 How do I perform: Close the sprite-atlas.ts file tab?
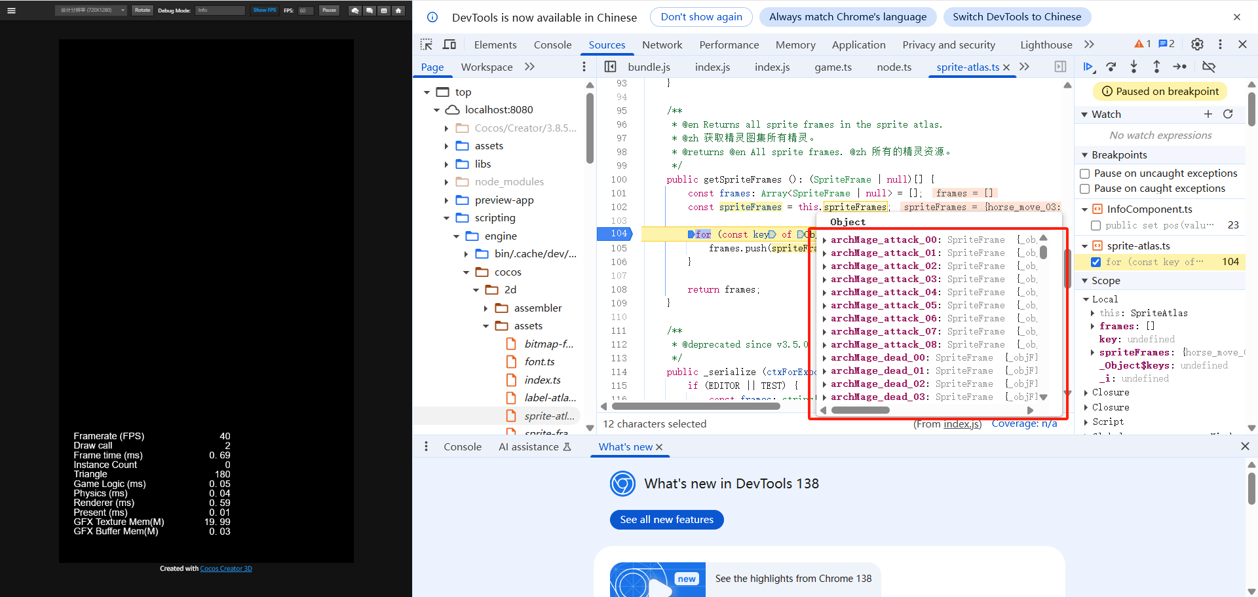pos(1006,67)
